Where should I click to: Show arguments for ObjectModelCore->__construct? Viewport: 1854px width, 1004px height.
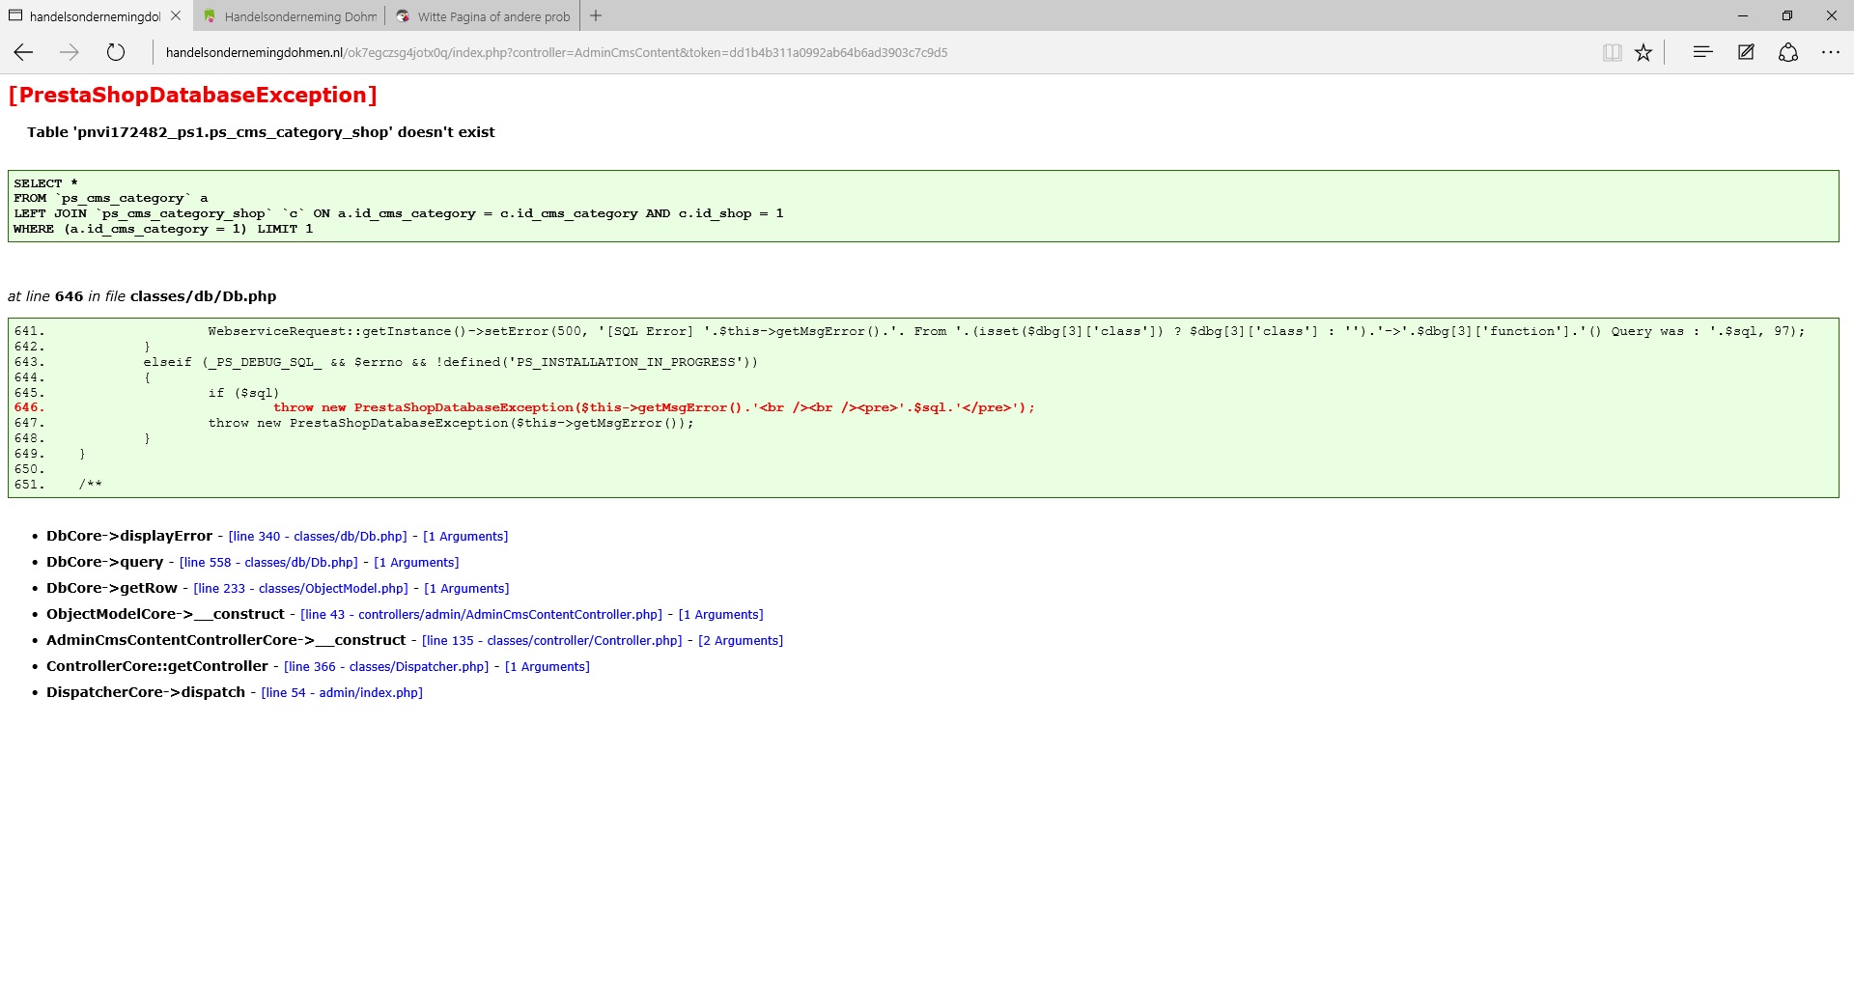pyautogui.click(x=720, y=615)
